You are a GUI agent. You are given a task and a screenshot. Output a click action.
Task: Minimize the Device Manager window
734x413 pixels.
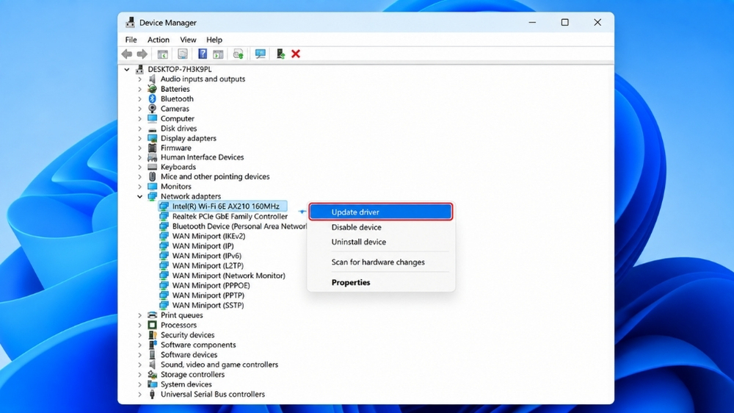point(532,22)
